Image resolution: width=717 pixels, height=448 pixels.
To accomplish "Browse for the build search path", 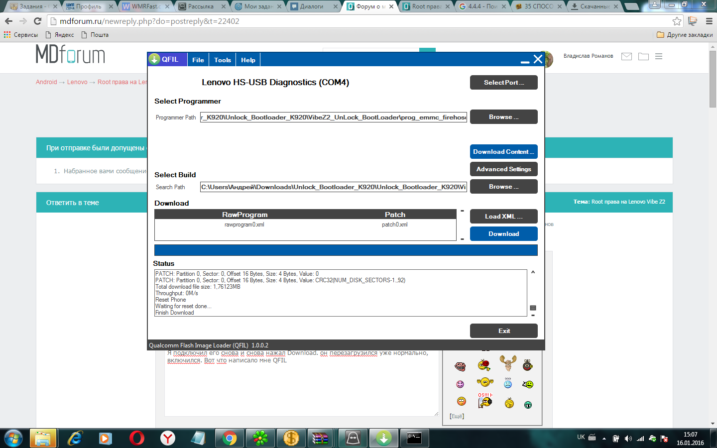I will (x=504, y=187).
